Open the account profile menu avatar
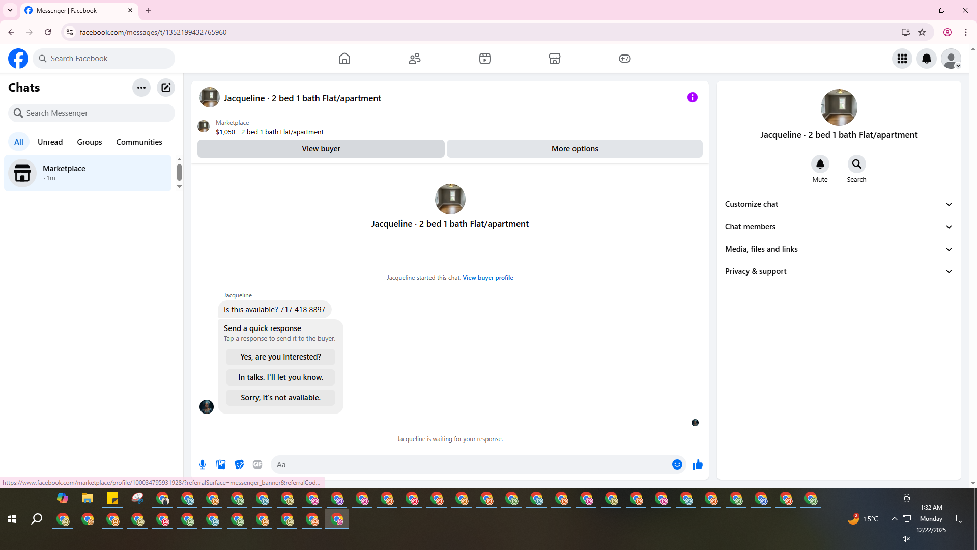This screenshot has width=977, height=550. (951, 59)
